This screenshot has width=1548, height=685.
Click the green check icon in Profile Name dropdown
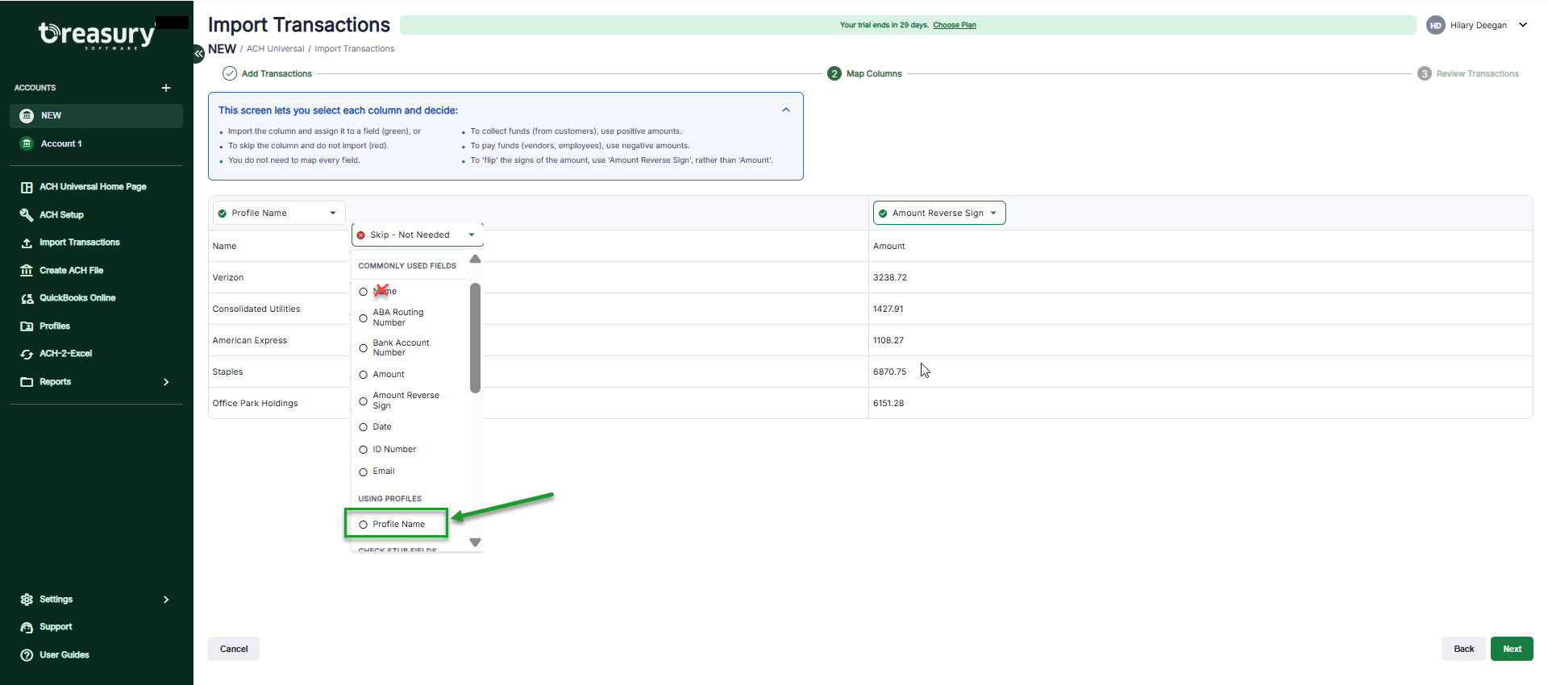click(x=223, y=214)
